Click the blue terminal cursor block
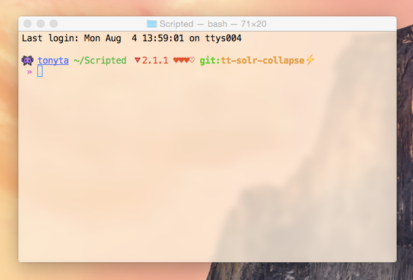The height and width of the screenshot is (280, 413). tap(40, 71)
